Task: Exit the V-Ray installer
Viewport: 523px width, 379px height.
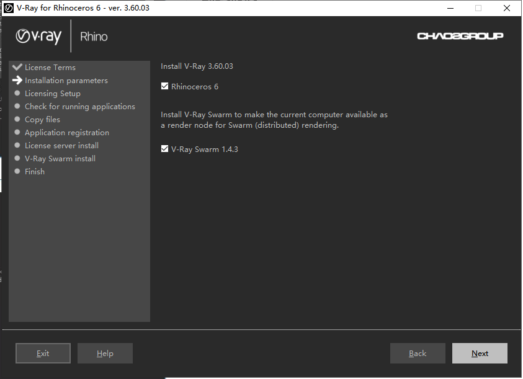Action: pos(43,354)
